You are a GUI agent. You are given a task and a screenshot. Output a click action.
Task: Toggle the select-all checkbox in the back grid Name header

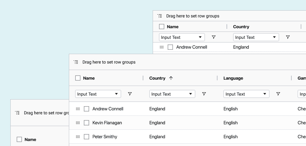(x=162, y=27)
